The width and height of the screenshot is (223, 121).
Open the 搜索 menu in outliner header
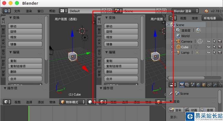(x=195, y=18)
